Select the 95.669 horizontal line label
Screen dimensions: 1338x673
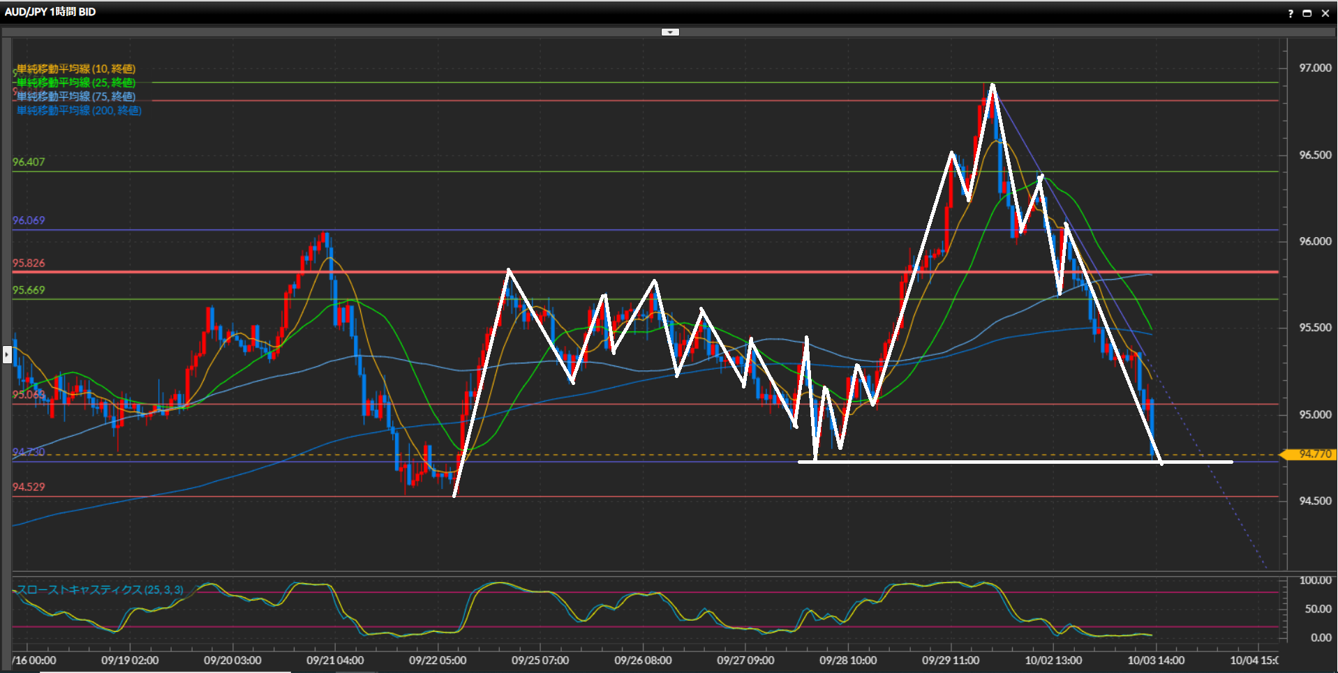[x=29, y=290]
